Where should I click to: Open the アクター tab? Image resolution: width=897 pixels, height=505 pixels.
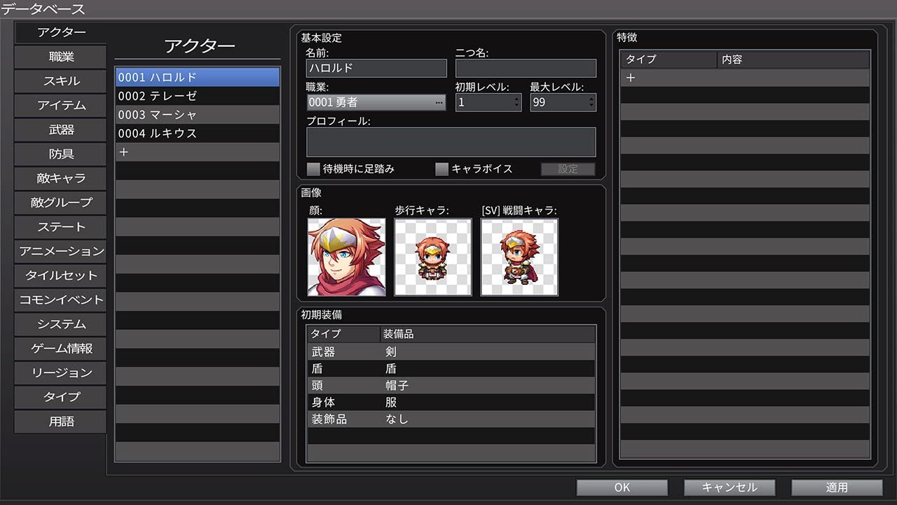tap(62, 32)
